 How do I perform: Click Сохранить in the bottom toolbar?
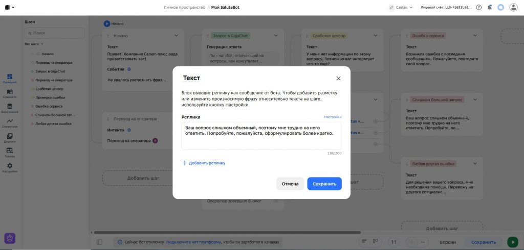tap(484, 242)
